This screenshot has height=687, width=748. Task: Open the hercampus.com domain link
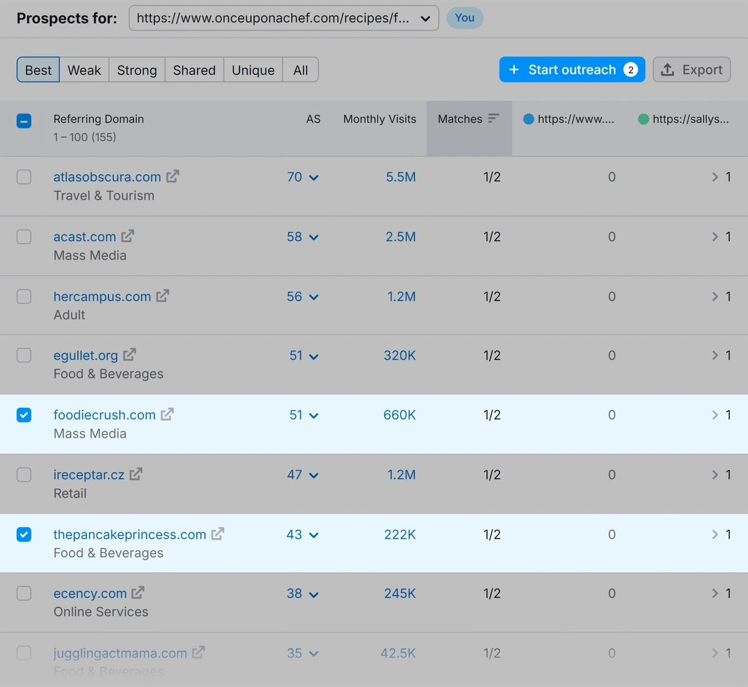[x=102, y=297]
